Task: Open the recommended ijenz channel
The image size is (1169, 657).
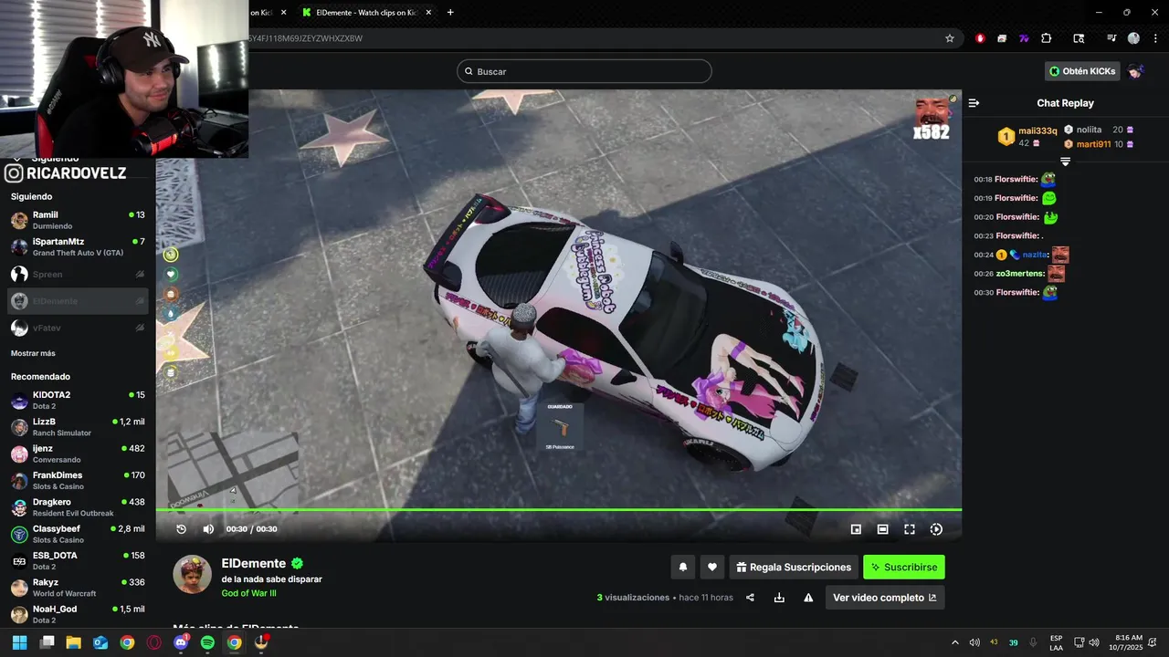Action: pyautogui.click(x=78, y=454)
